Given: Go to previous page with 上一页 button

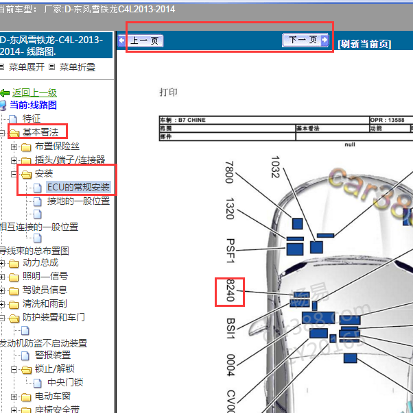Looking at the screenshot, I should [141, 41].
